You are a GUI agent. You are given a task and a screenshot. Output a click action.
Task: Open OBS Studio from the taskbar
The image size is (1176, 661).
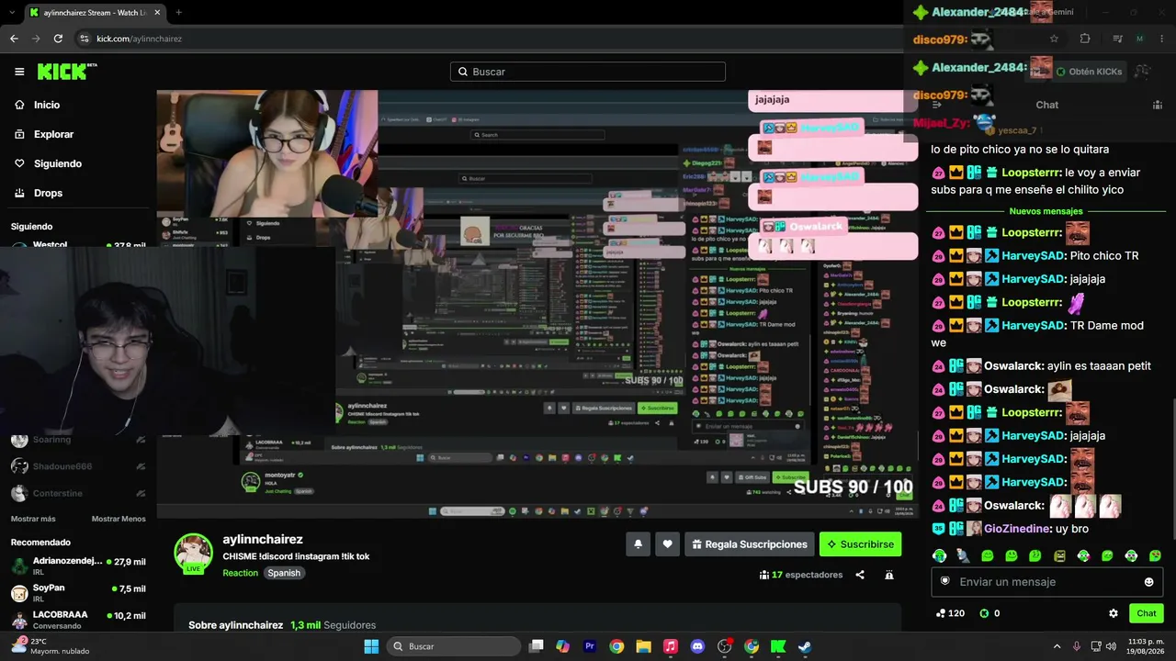[x=724, y=646]
